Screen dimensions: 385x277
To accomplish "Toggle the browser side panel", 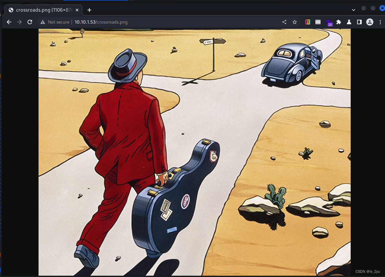I will pos(359,22).
